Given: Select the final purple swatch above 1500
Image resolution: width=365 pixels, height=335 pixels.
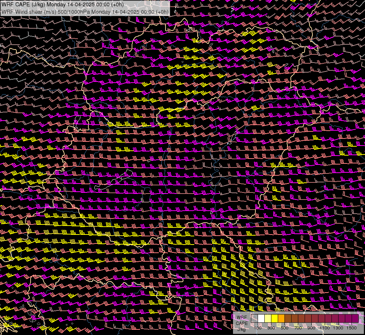Looking at the screenshot, I should (x=355, y=319).
